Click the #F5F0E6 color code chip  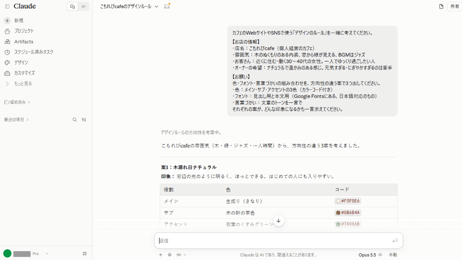click(x=348, y=201)
